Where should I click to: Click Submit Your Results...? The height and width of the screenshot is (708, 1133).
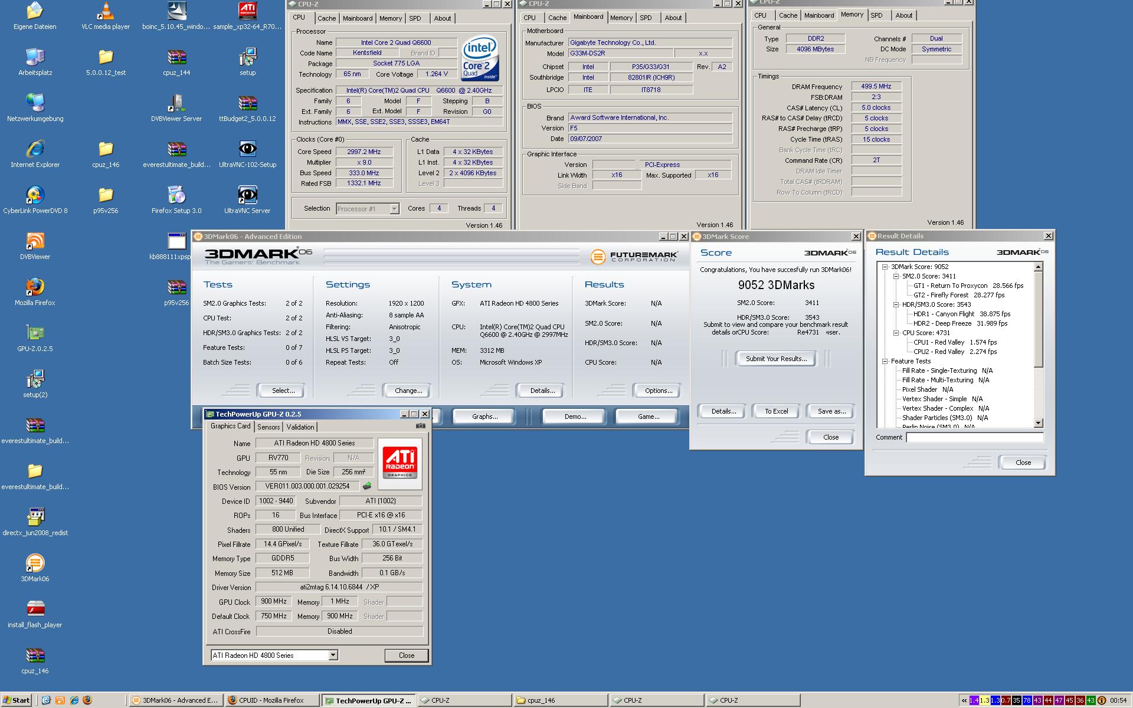(776, 359)
